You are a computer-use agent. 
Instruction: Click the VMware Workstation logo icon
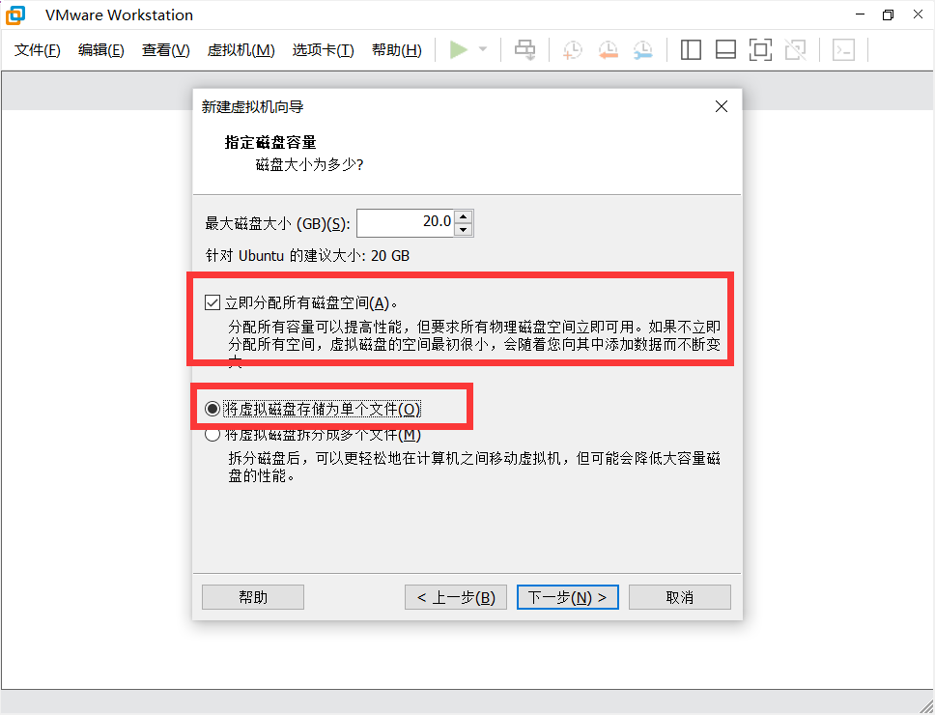coord(15,14)
